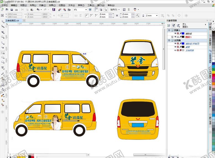This screenshot has height=158, width=215.
Task: Open the application launcher dropdown arrow
Action: [x=138, y=10]
